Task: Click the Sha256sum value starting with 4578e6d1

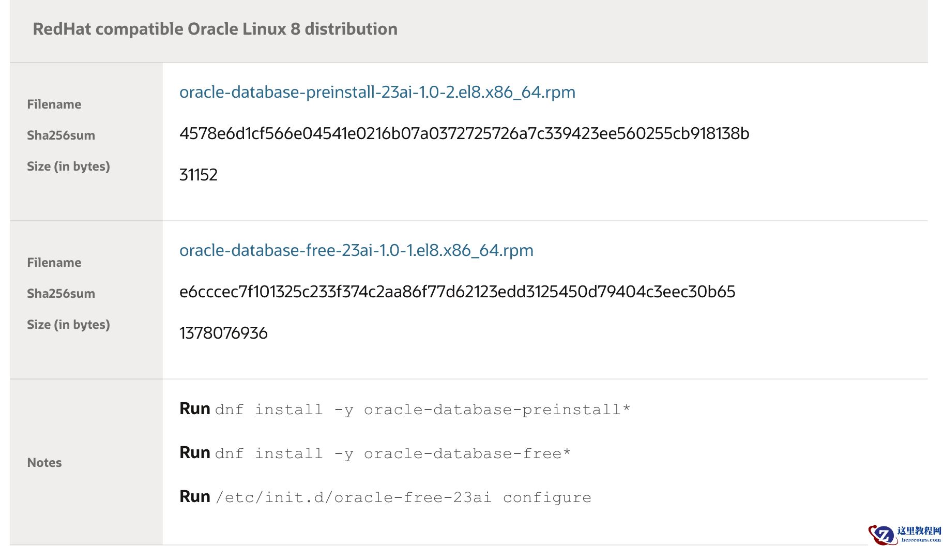Action: [464, 133]
